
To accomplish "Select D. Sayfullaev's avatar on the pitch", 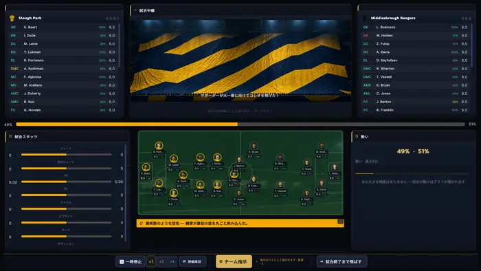I will pyautogui.click(x=306, y=193).
